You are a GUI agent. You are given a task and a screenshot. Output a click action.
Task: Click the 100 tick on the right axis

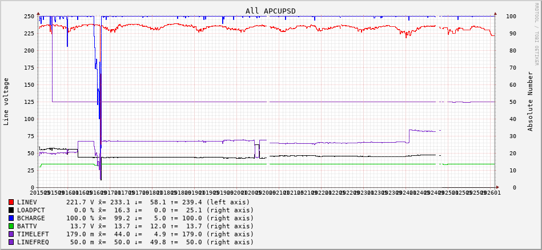(x=511, y=16)
